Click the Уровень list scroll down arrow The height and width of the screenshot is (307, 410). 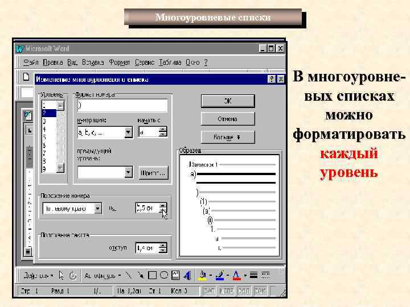(x=60, y=168)
